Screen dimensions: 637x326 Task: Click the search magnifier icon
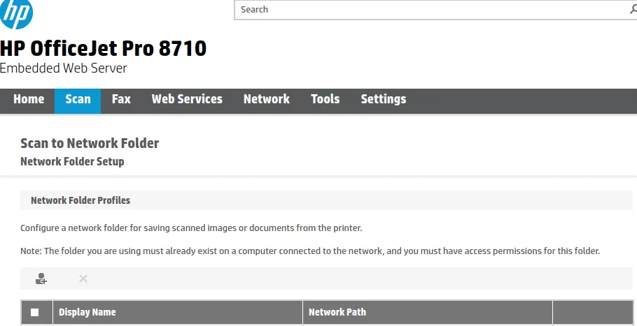pyautogui.click(x=633, y=10)
